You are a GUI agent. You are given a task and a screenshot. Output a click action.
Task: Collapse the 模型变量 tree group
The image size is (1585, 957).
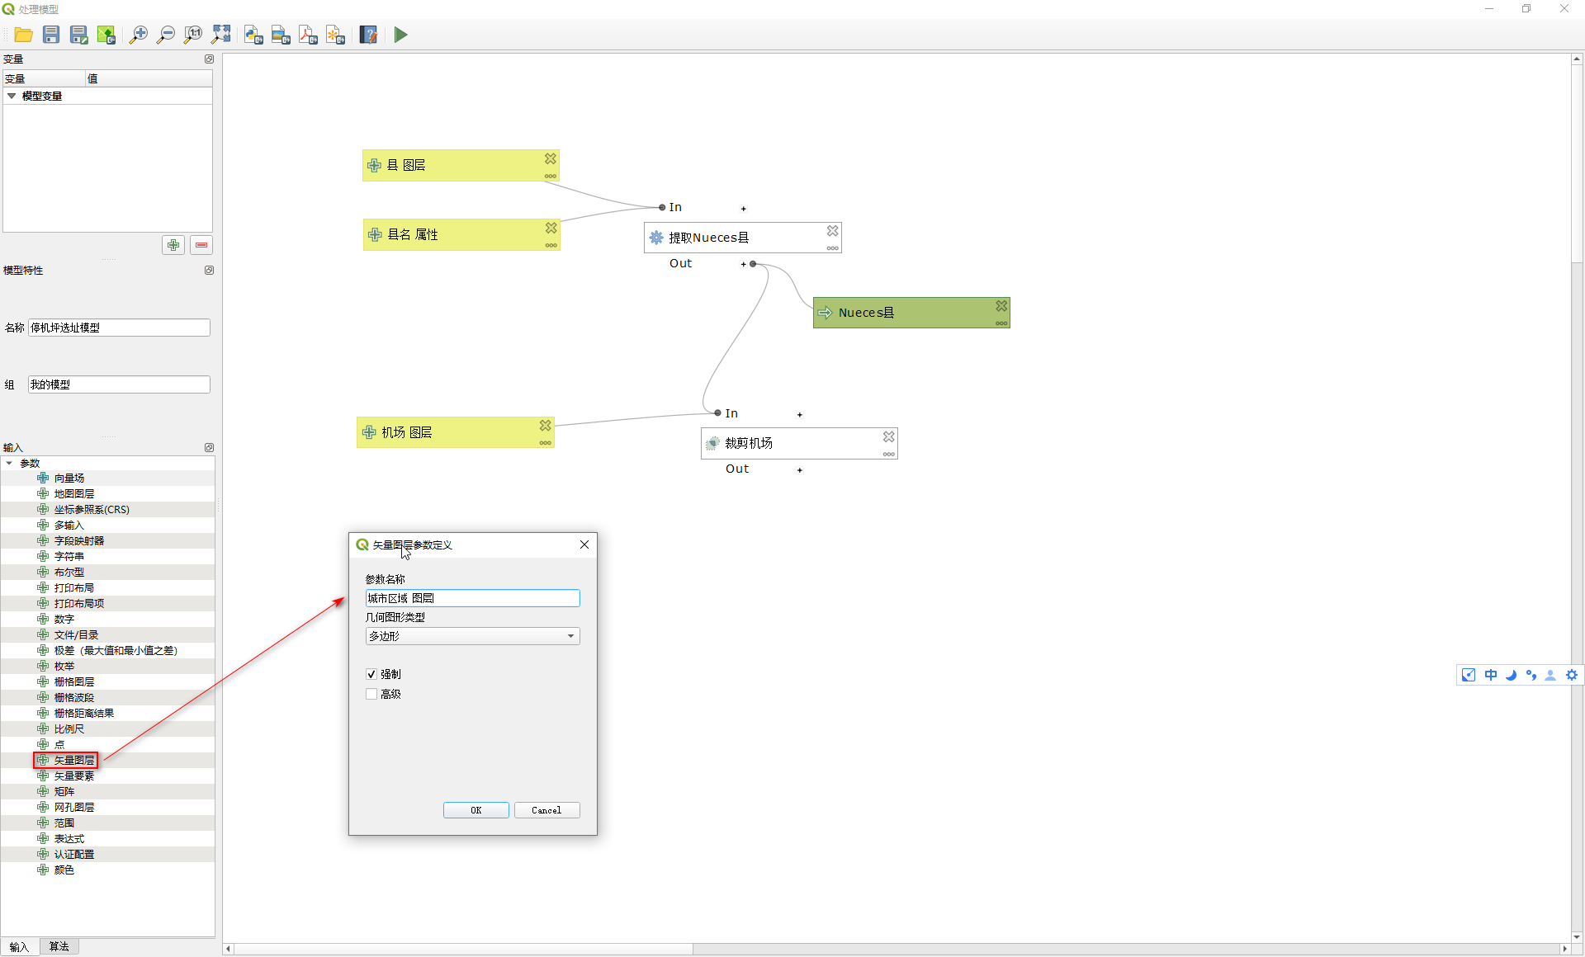coord(12,97)
